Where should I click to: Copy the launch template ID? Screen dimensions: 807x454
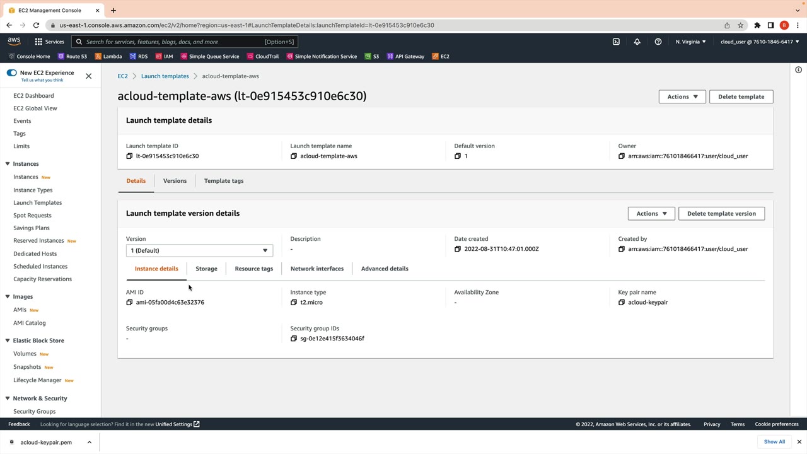coord(129,156)
